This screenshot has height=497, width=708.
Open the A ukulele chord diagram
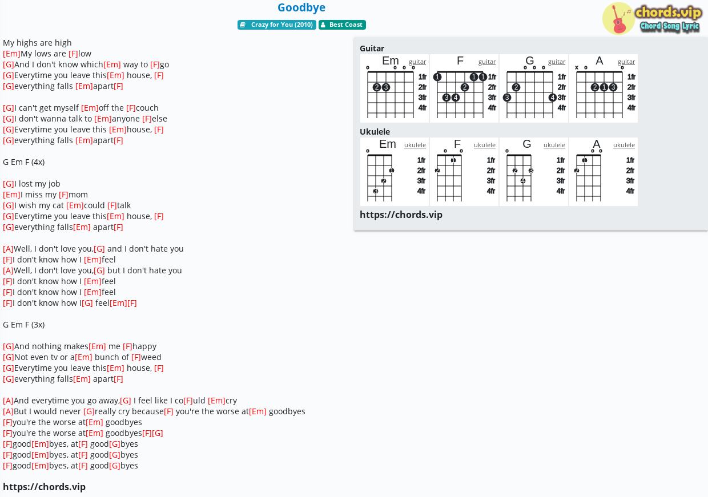point(604,172)
